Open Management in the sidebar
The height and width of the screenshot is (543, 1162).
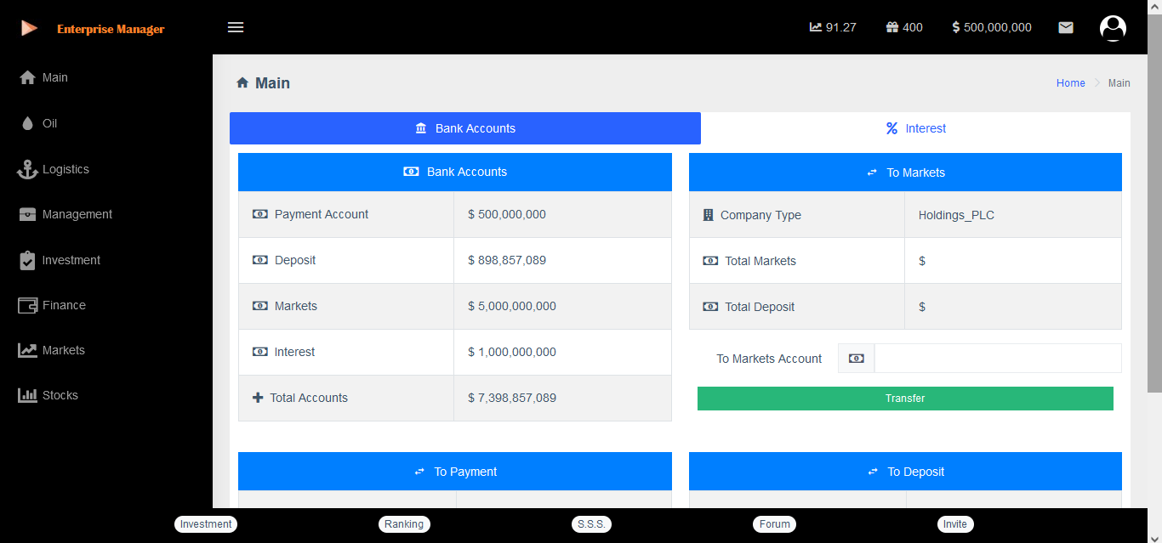(77, 214)
